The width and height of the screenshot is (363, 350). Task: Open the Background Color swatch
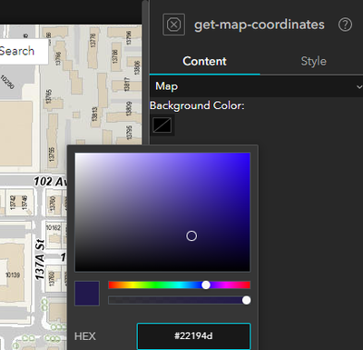point(162,125)
